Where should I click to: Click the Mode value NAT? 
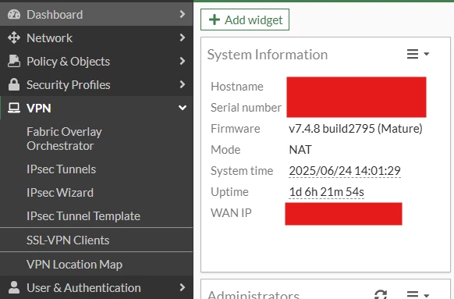300,150
